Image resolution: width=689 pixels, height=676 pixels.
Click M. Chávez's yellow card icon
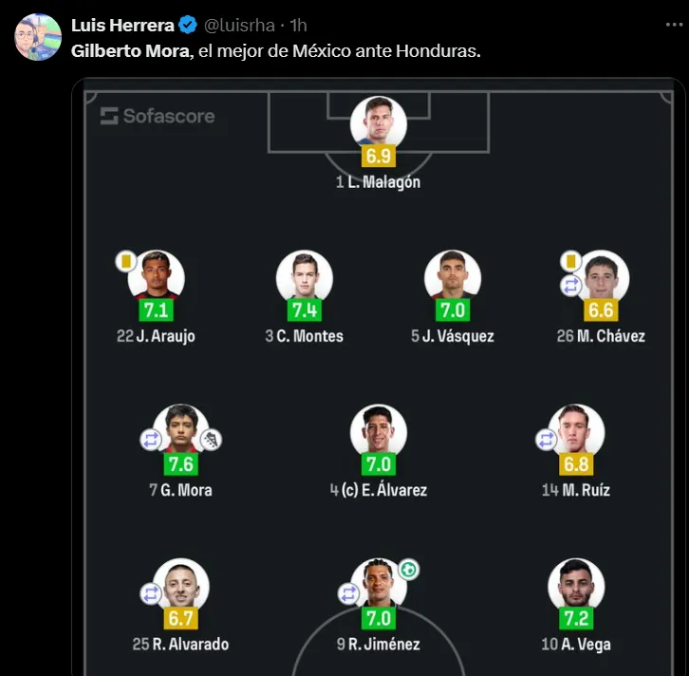(570, 259)
